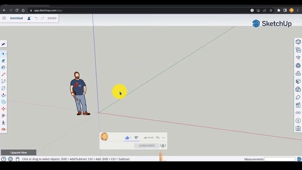Screen dimensions: 302x170
Task: Click the SketchUp logo
Action: point(272,24)
